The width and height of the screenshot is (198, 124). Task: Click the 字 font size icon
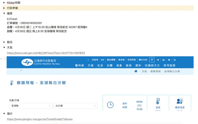(152, 60)
